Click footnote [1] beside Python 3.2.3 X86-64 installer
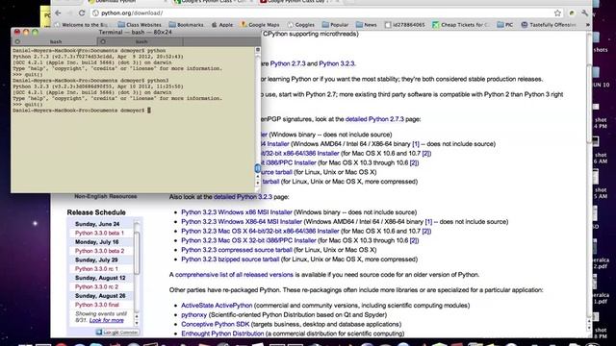This screenshot has width=616, height=346. pyautogui.click(x=428, y=222)
